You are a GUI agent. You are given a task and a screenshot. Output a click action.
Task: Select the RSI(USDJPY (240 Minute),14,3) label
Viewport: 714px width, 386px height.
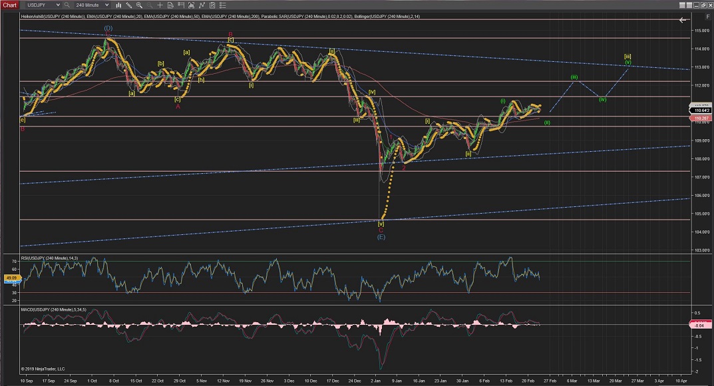pos(49,258)
